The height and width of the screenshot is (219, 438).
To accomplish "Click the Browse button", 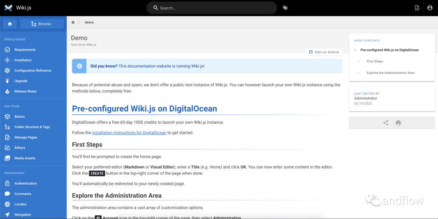I will coord(41,24).
